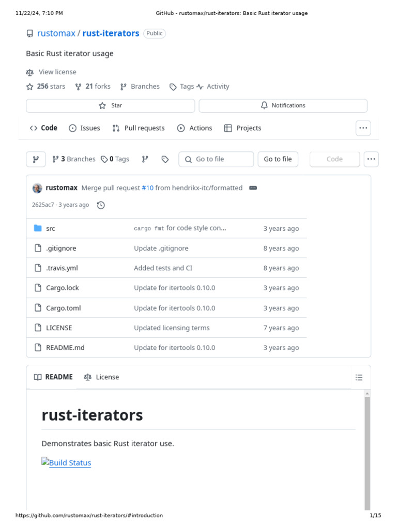Open the README outline list icon
This screenshot has height=529, width=397.
[x=359, y=378]
